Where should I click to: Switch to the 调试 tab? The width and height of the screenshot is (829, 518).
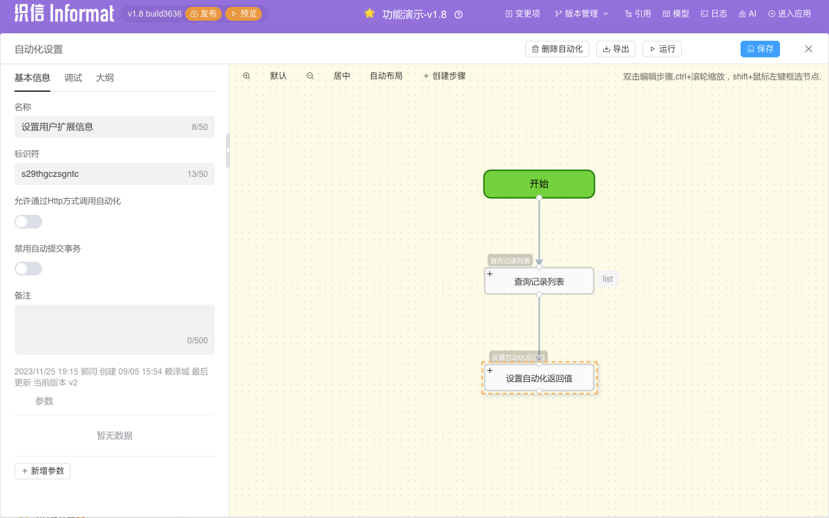(x=73, y=78)
